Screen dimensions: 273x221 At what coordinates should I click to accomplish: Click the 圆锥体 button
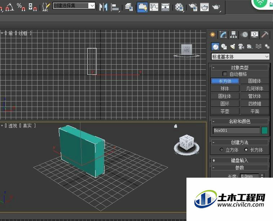pyautogui.click(x=255, y=81)
